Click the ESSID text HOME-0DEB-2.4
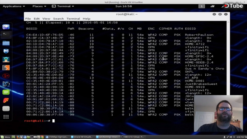 click(x=199, y=63)
